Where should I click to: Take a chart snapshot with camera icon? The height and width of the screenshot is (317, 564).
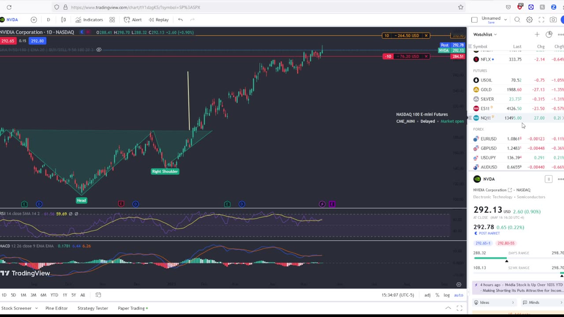553,20
